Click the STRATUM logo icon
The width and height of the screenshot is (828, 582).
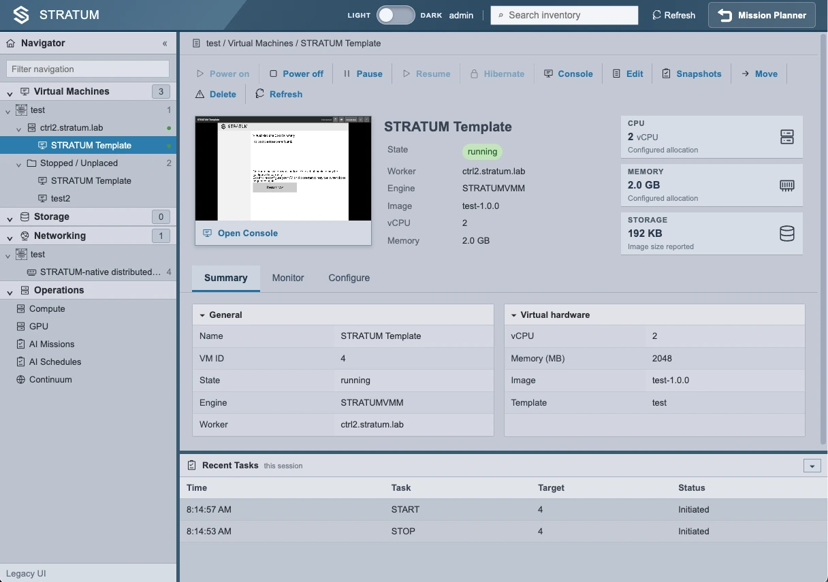coord(21,15)
